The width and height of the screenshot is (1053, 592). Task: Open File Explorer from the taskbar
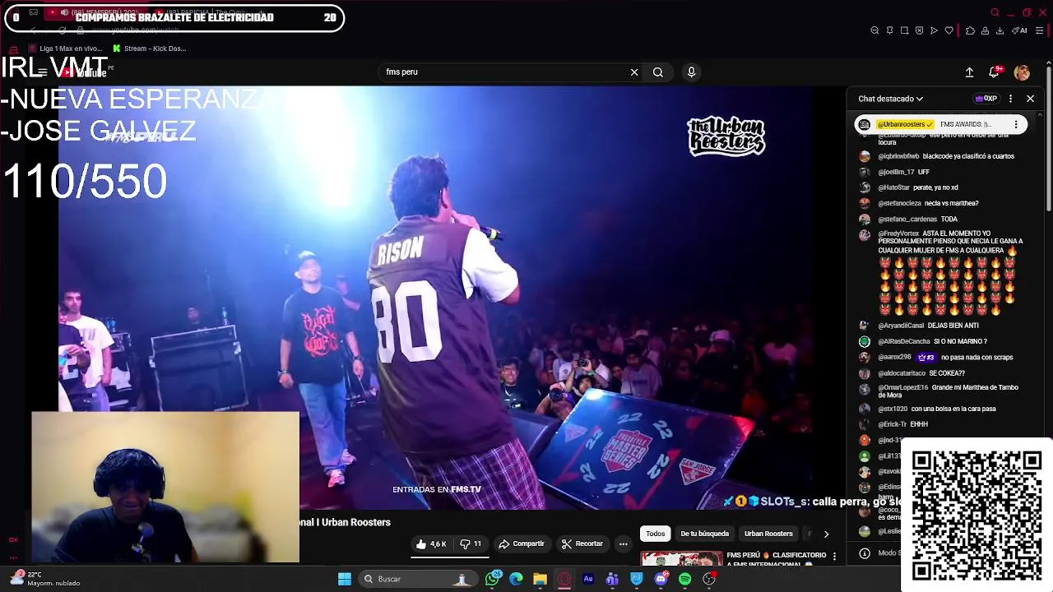coord(540,580)
